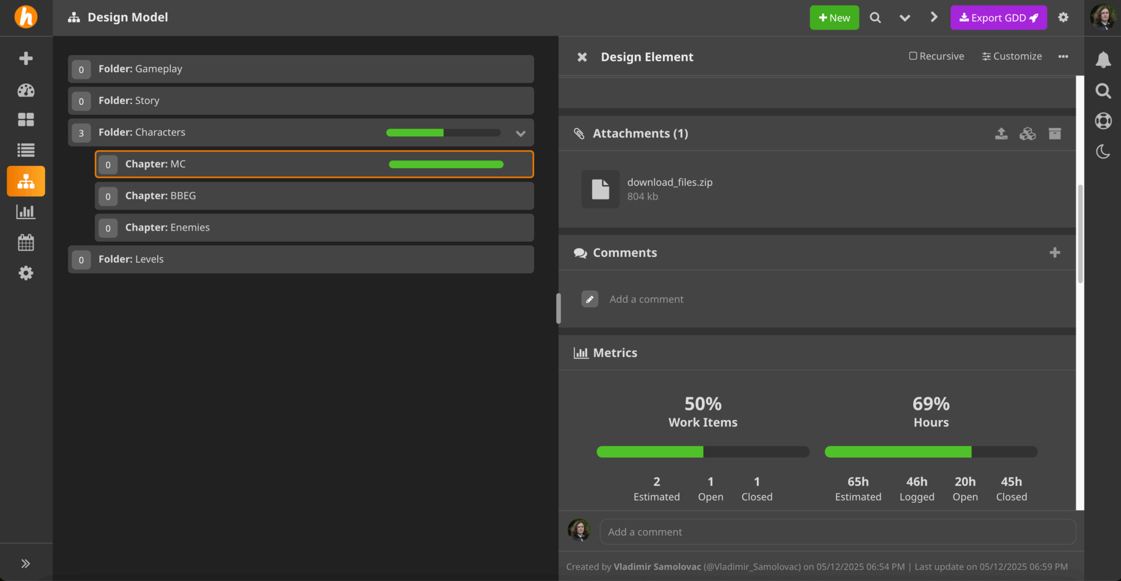
Task: Open the Boards grid view icon
Action: point(25,119)
